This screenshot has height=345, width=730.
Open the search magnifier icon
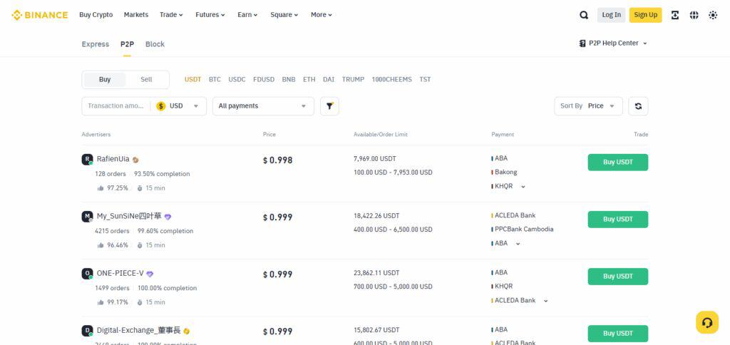[584, 15]
